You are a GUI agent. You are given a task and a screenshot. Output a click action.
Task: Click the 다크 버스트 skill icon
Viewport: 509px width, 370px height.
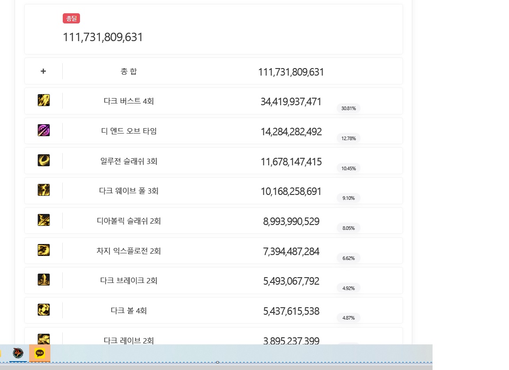tap(44, 100)
